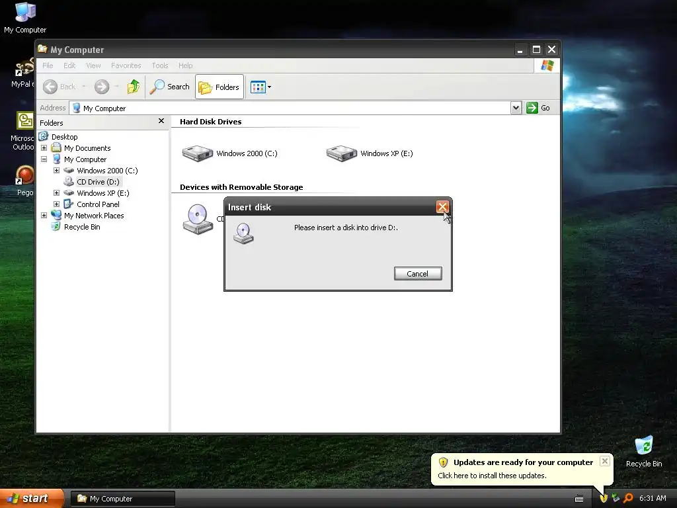
Task: Open the Tools menu
Action: tap(160, 65)
